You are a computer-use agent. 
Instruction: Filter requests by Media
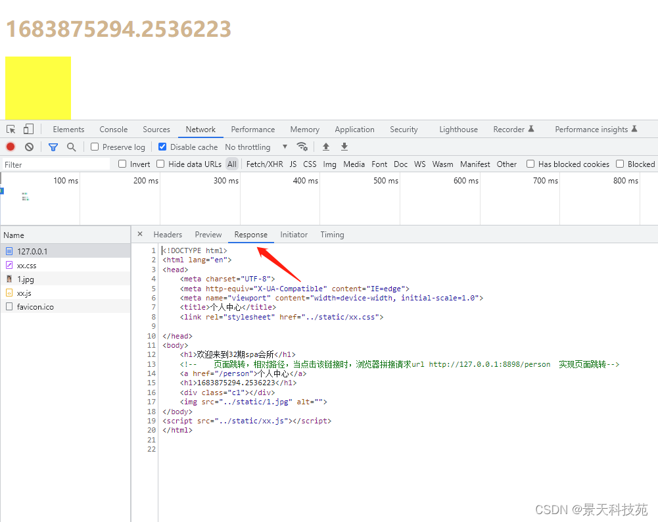(x=354, y=164)
